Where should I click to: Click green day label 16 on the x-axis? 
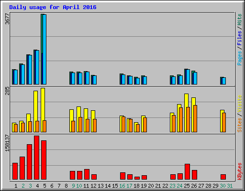(122, 186)
